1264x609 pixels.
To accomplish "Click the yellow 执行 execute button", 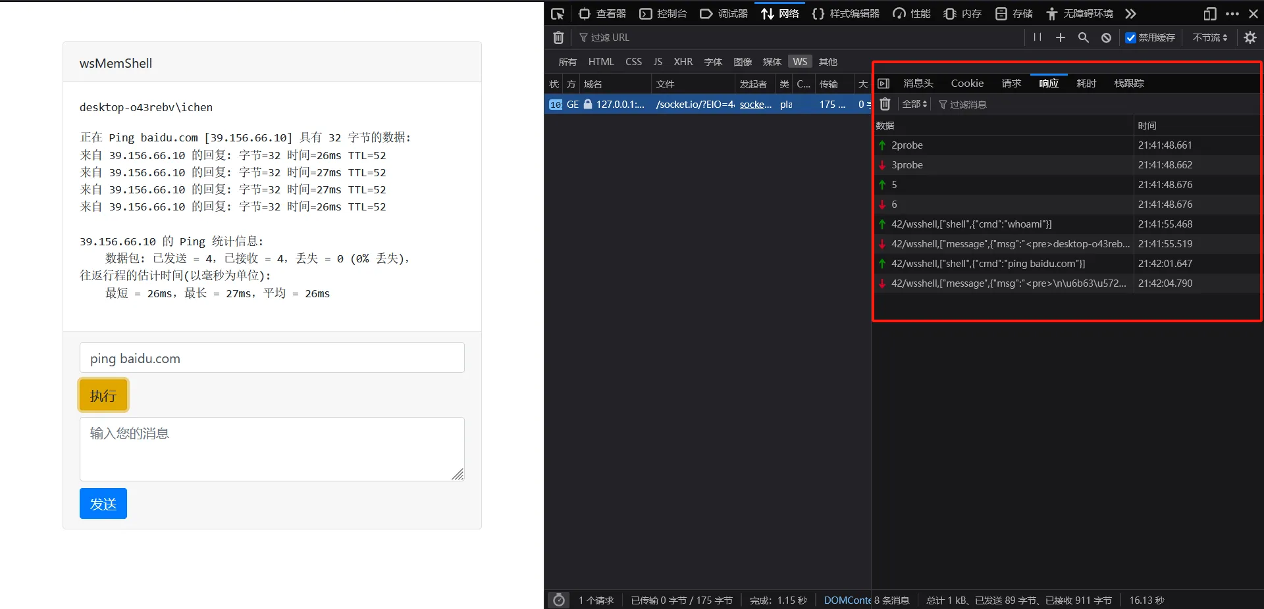I will pos(103,395).
